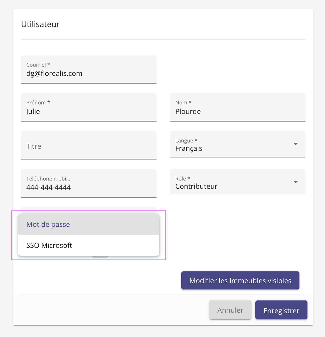The image size is (325, 337).
Task: Click the phone number 444-444-4444
Action: tap(49, 187)
